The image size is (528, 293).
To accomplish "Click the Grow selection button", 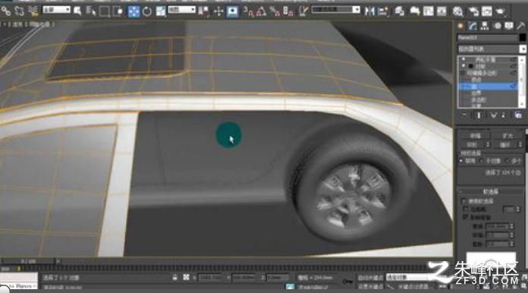I will pos(508,135).
